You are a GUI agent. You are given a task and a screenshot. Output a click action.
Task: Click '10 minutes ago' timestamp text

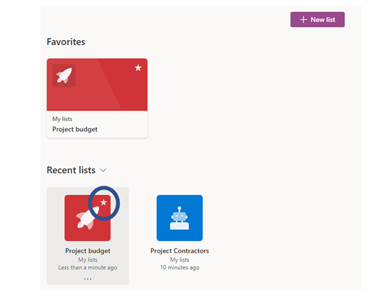pyautogui.click(x=180, y=267)
